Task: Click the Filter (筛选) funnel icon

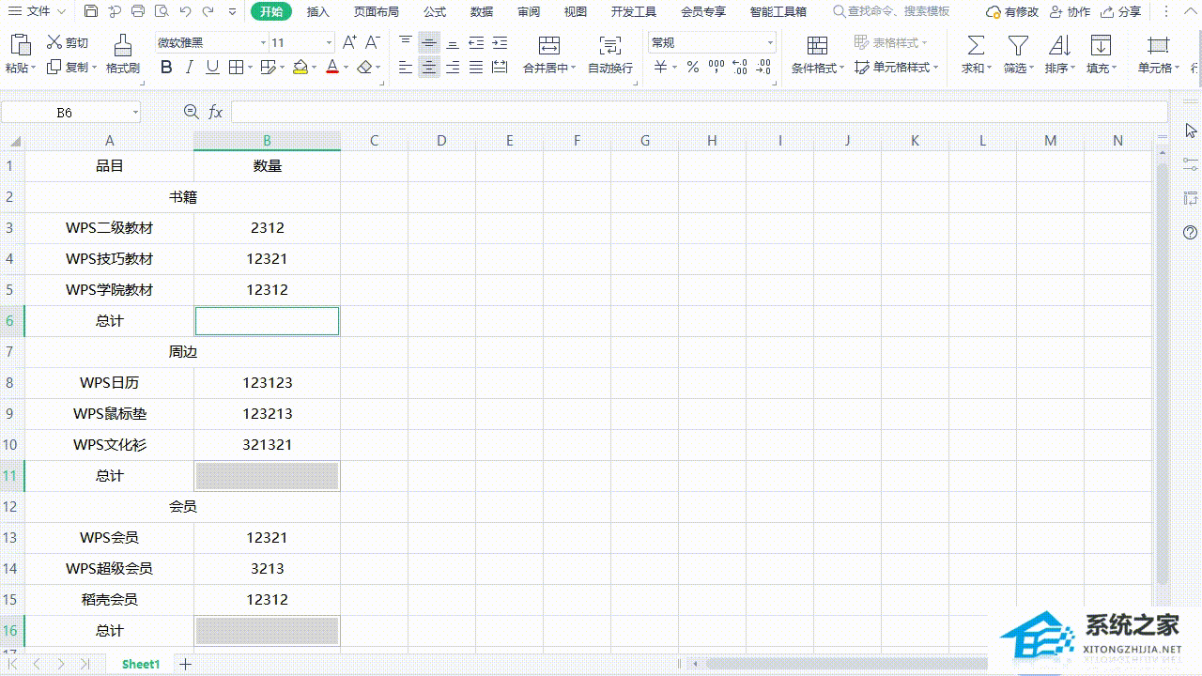Action: 1017,45
